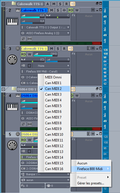
Task: Click the input echo icon on track 3
Action: click(70, 49)
